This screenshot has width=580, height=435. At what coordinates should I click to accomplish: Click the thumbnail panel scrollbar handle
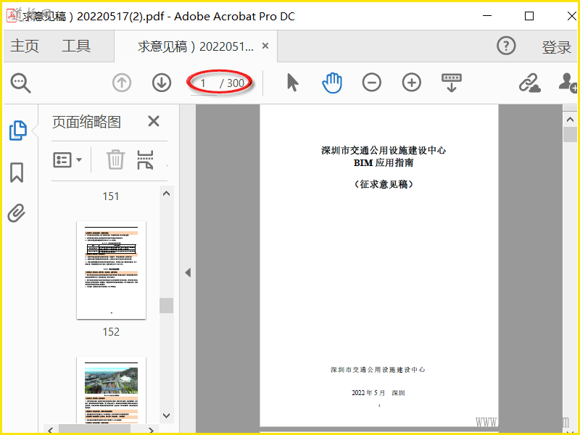[167, 305]
